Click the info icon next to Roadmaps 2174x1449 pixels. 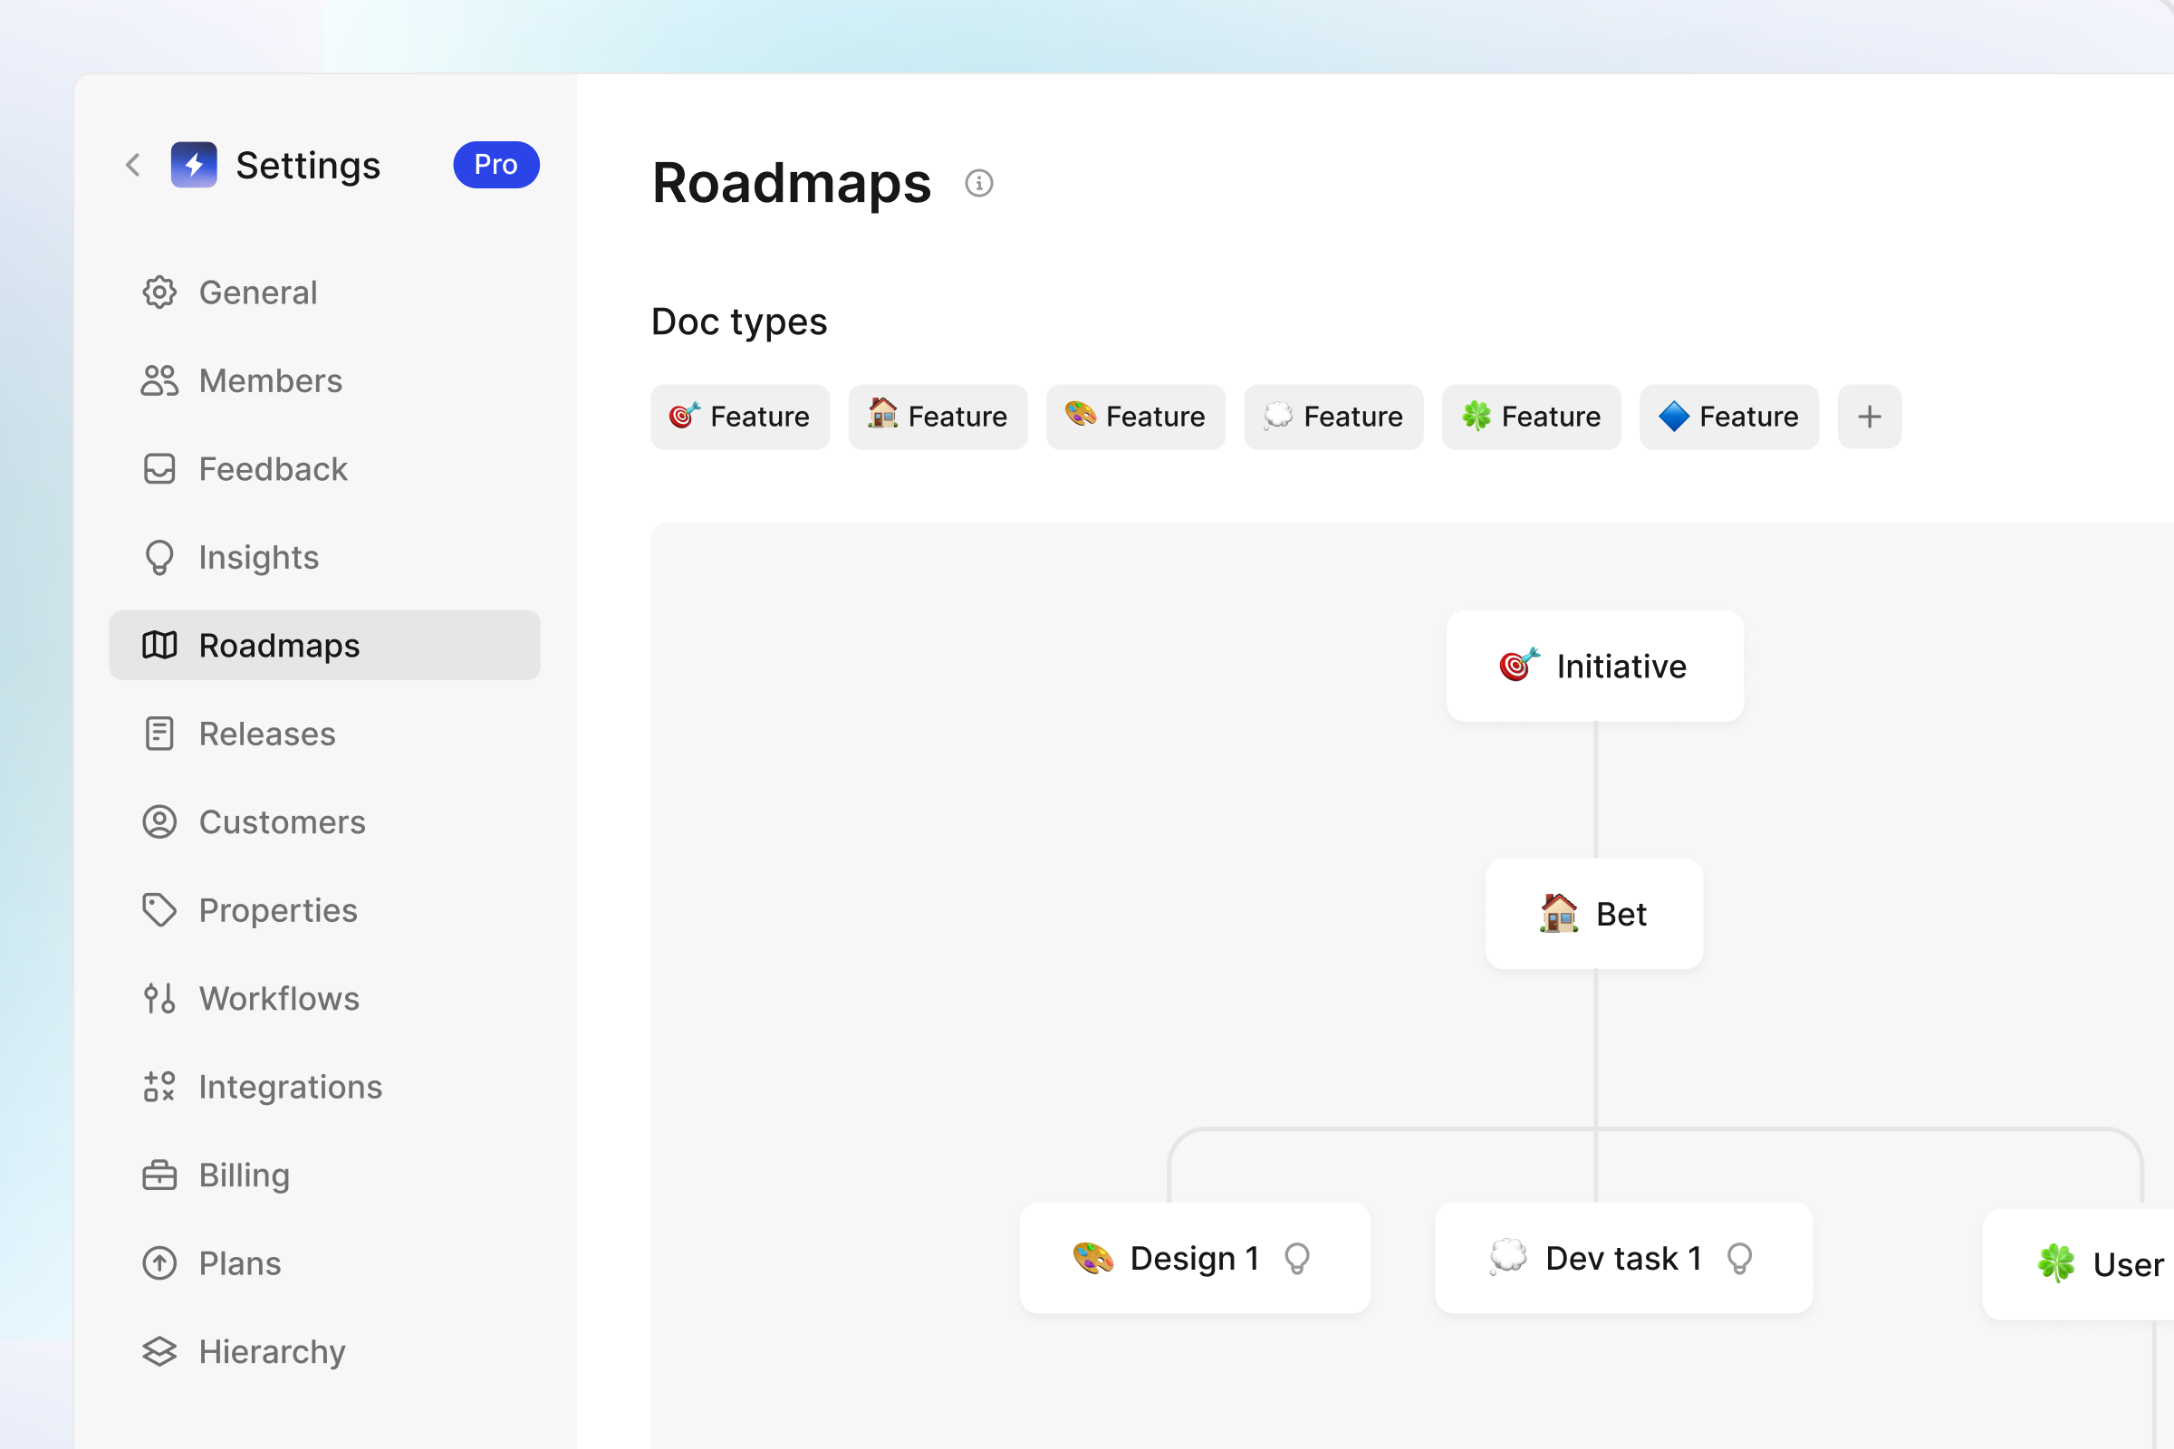979,183
